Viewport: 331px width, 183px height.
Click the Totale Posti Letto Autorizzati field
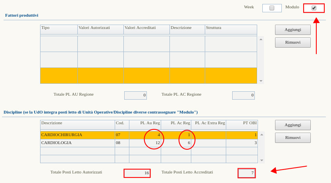tap(137, 173)
